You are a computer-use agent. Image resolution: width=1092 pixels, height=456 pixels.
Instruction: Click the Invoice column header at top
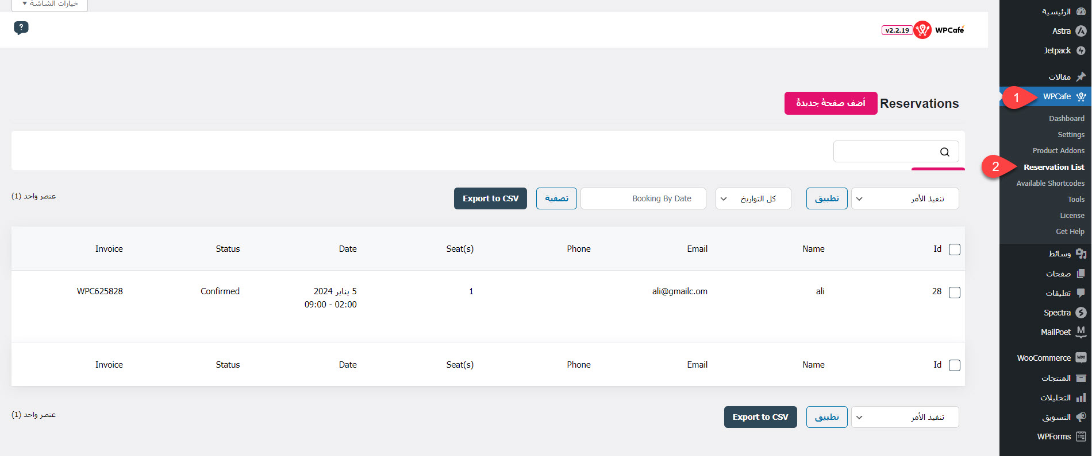109,249
